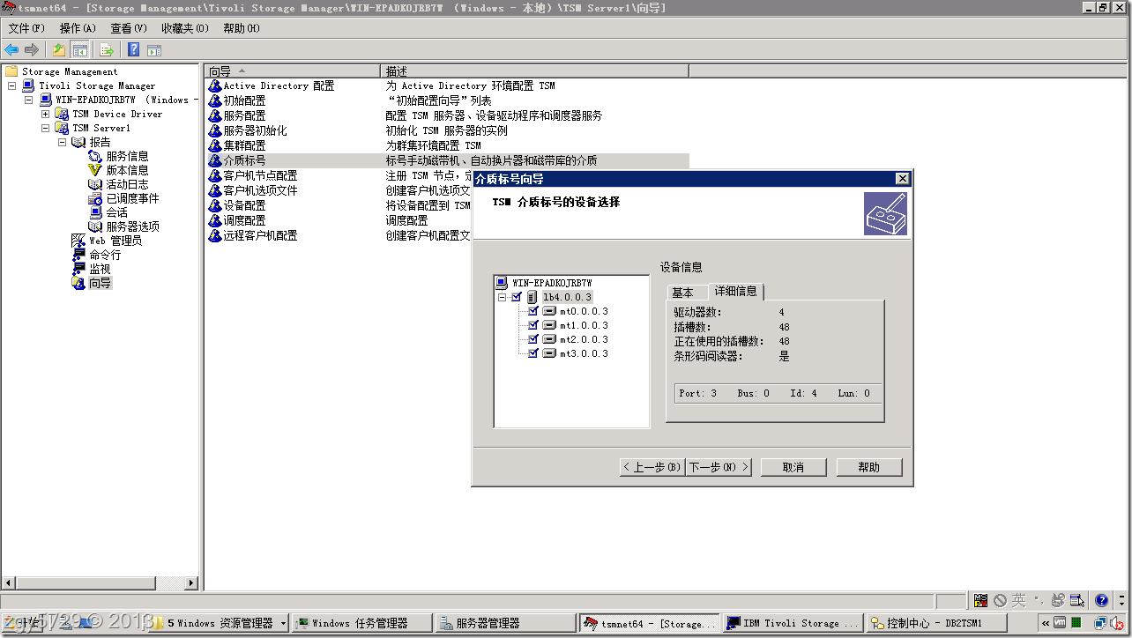
Task: Click 集群配置 wizard icon in list
Action: pos(214,145)
